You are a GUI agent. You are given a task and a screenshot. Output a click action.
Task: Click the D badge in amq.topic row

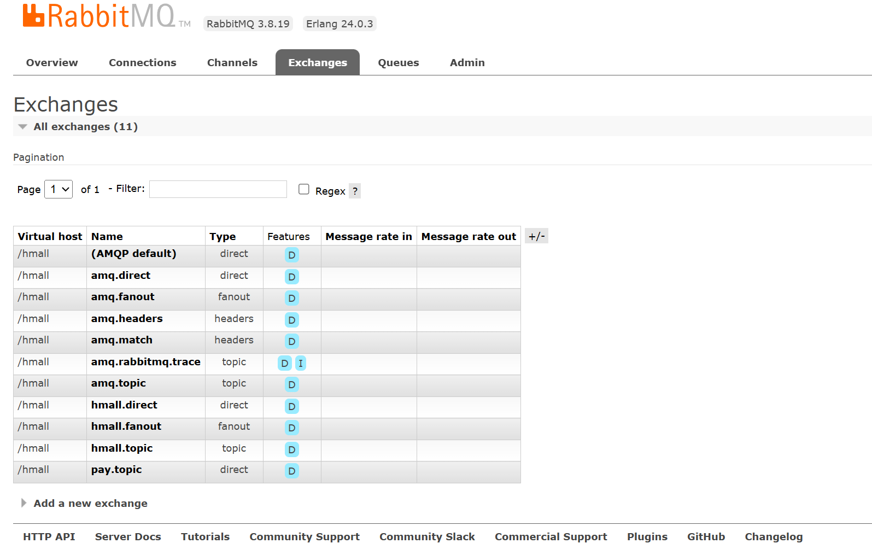point(292,384)
